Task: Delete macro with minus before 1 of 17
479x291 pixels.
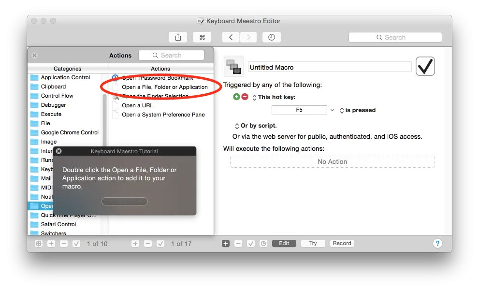Action: tap(148, 244)
